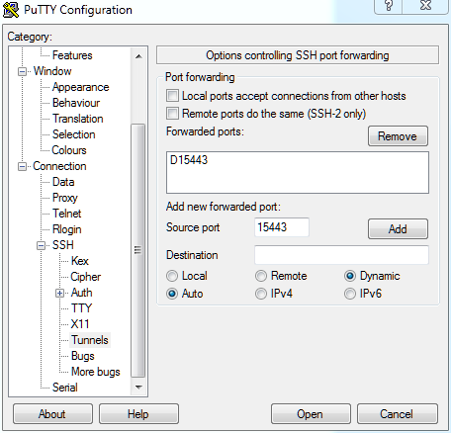This screenshot has height=433, width=451.
Task: Choose the Remote forwarding type
Action: pyautogui.click(x=261, y=276)
